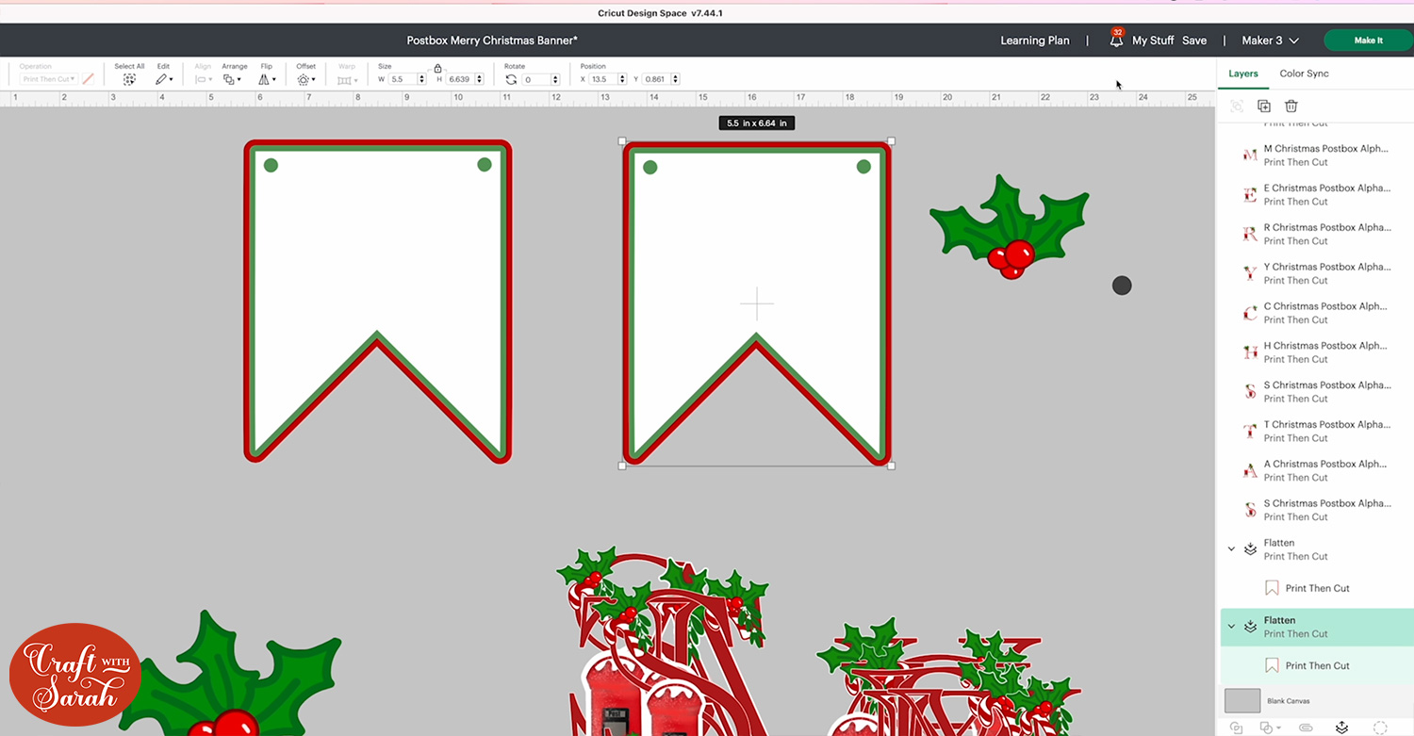Save the project
Viewport: 1414px width, 736px height.
[x=1194, y=41]
